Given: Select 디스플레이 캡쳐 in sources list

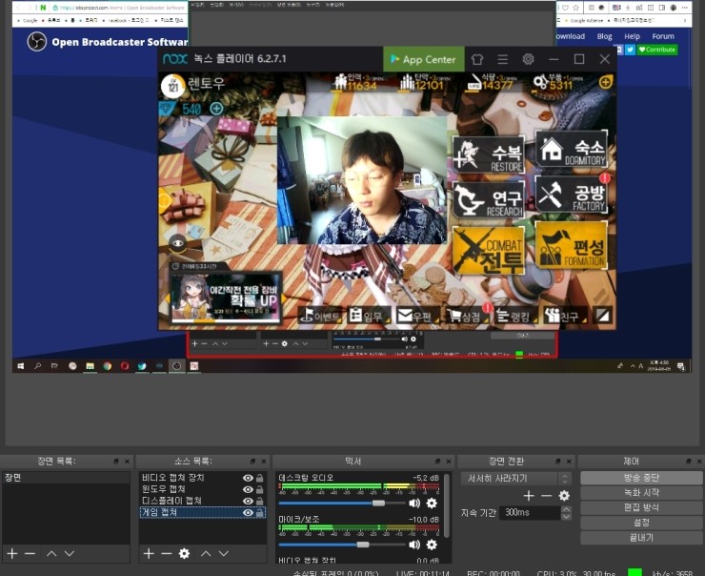Looking at the screenshot, I should click(x=171, y=502).
